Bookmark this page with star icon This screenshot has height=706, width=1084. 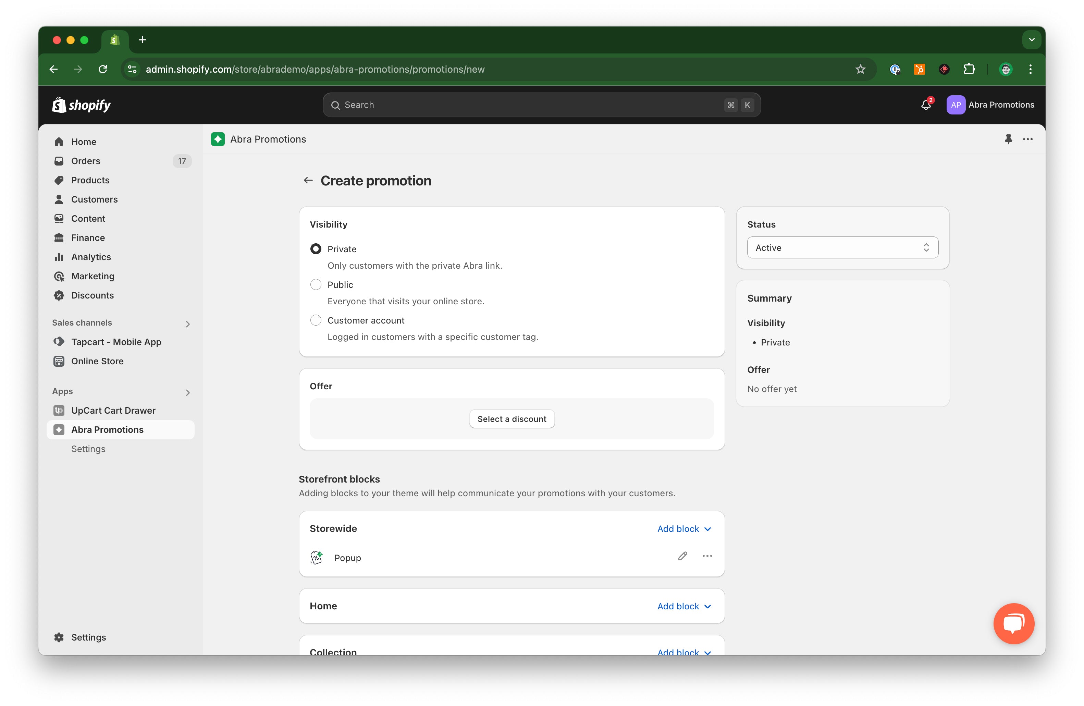[860, 69]
